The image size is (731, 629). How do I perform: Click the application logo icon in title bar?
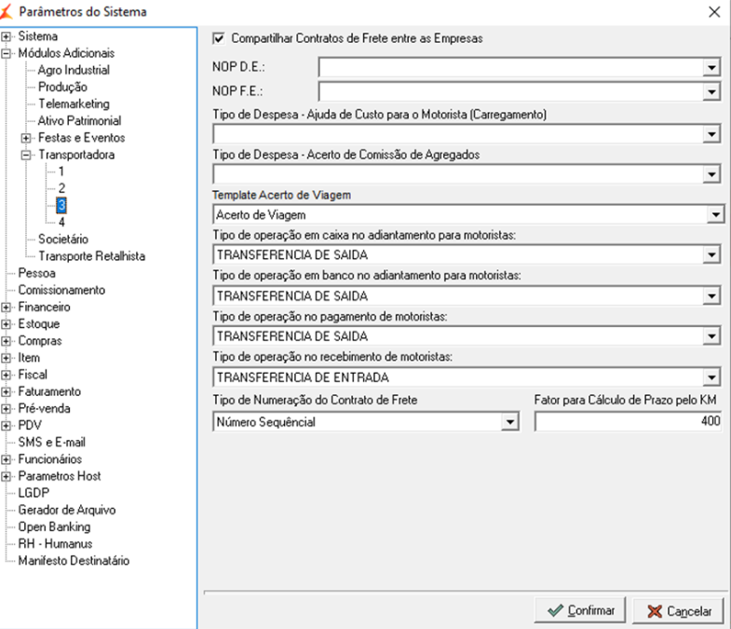click(x=7, y=12)
